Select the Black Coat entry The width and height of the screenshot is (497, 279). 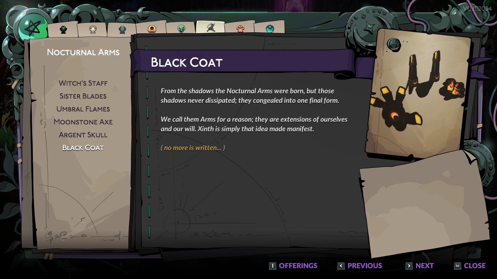pos(83,148)
